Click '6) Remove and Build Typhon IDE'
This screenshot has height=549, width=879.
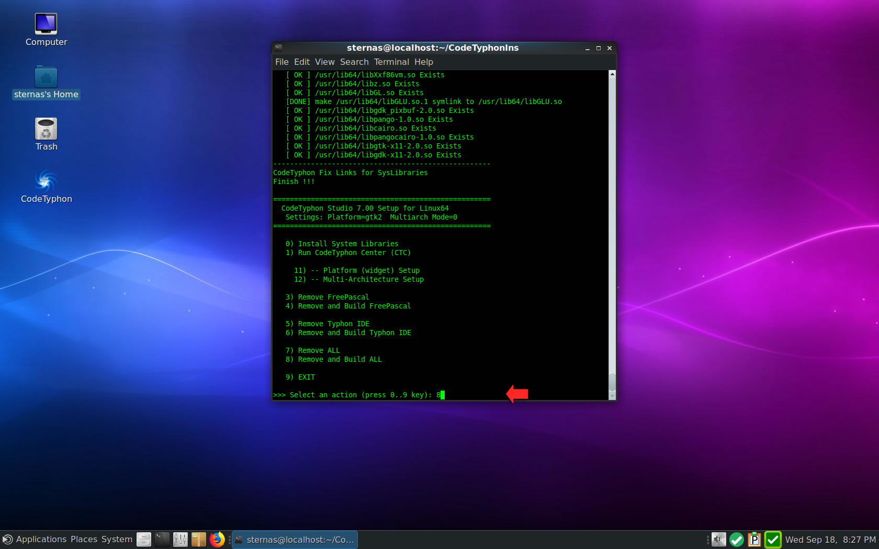tap(348, 333)
